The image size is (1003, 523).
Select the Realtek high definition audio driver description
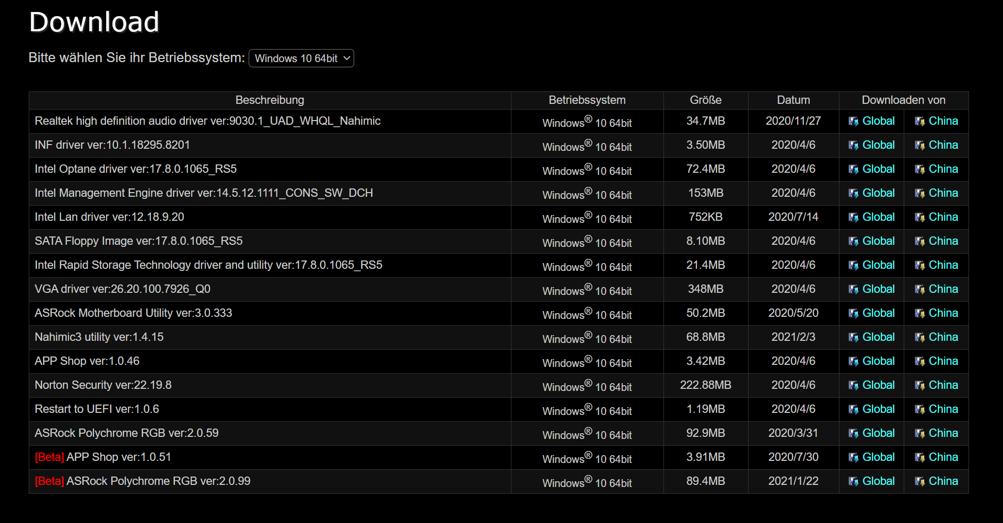(x=207, y=121)
